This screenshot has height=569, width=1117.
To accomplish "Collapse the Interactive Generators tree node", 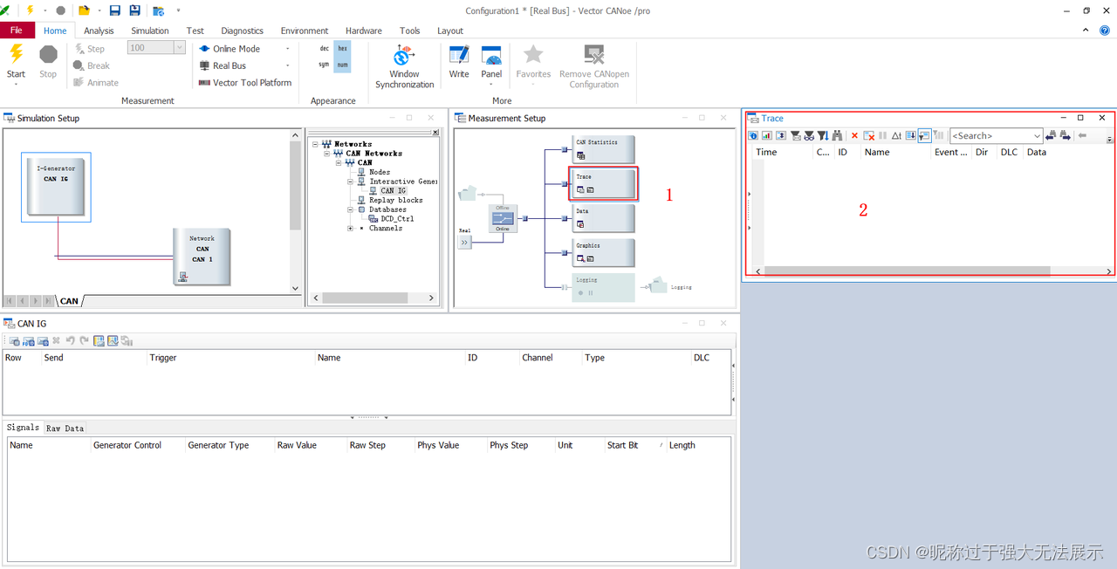I will pyautogui.click(x=350, y=182).
